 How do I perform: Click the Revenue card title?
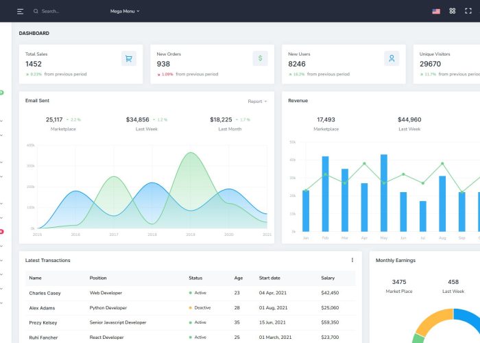pos(298,101)
